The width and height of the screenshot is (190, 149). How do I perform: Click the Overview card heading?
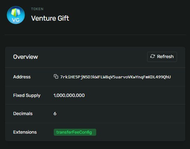pos(26,57)
